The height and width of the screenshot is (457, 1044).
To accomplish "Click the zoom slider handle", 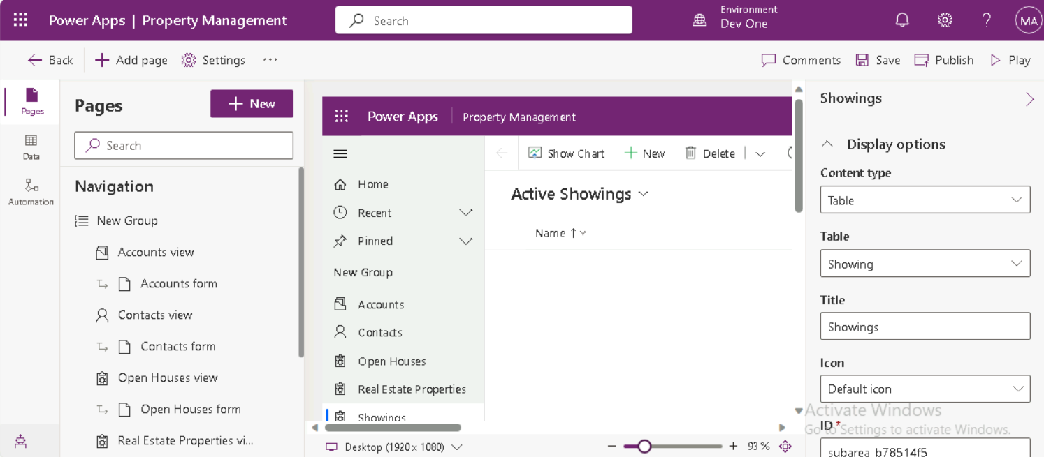I will click(x=644, y=447).
